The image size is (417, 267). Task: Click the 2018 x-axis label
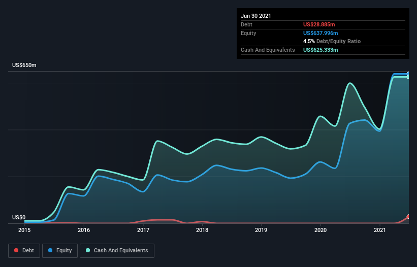202,230
